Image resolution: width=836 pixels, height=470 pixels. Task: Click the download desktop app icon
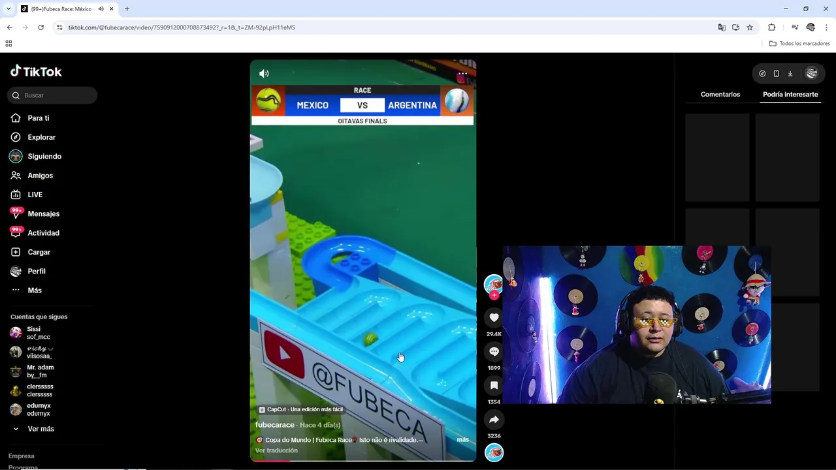tap(790, 73)
